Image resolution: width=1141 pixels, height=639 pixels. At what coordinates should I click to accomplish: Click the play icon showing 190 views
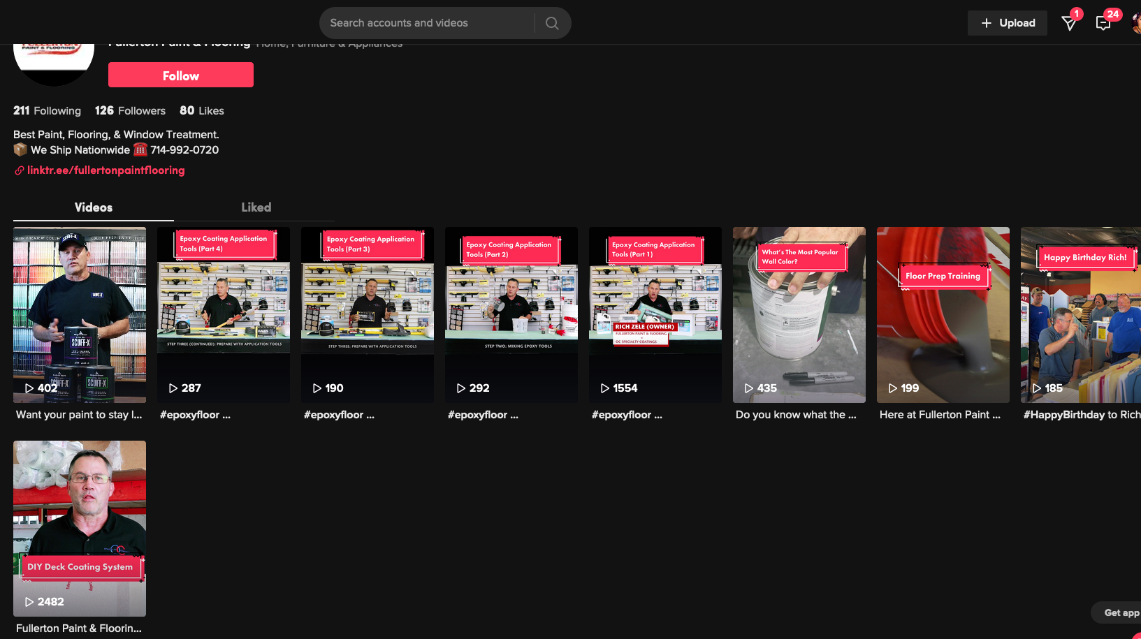317,388
